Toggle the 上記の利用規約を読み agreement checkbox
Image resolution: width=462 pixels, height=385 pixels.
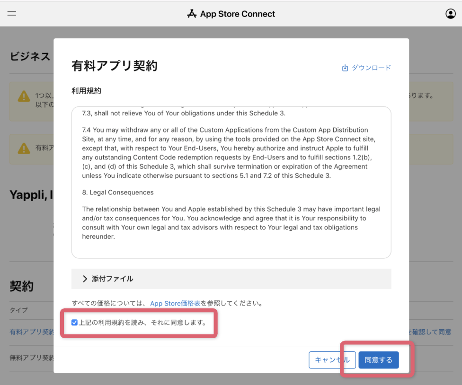click(x=74, y=323)
